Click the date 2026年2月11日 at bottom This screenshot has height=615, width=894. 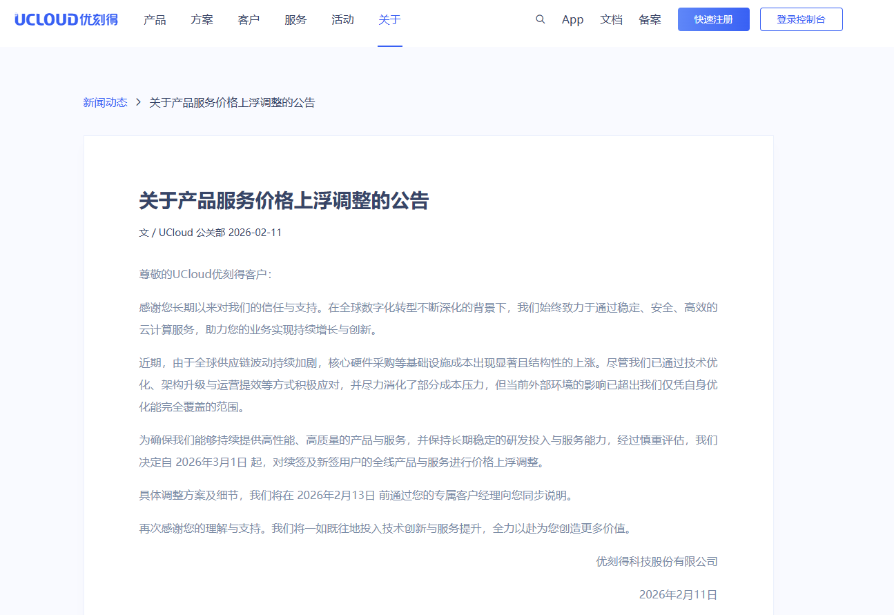(677, 594)
